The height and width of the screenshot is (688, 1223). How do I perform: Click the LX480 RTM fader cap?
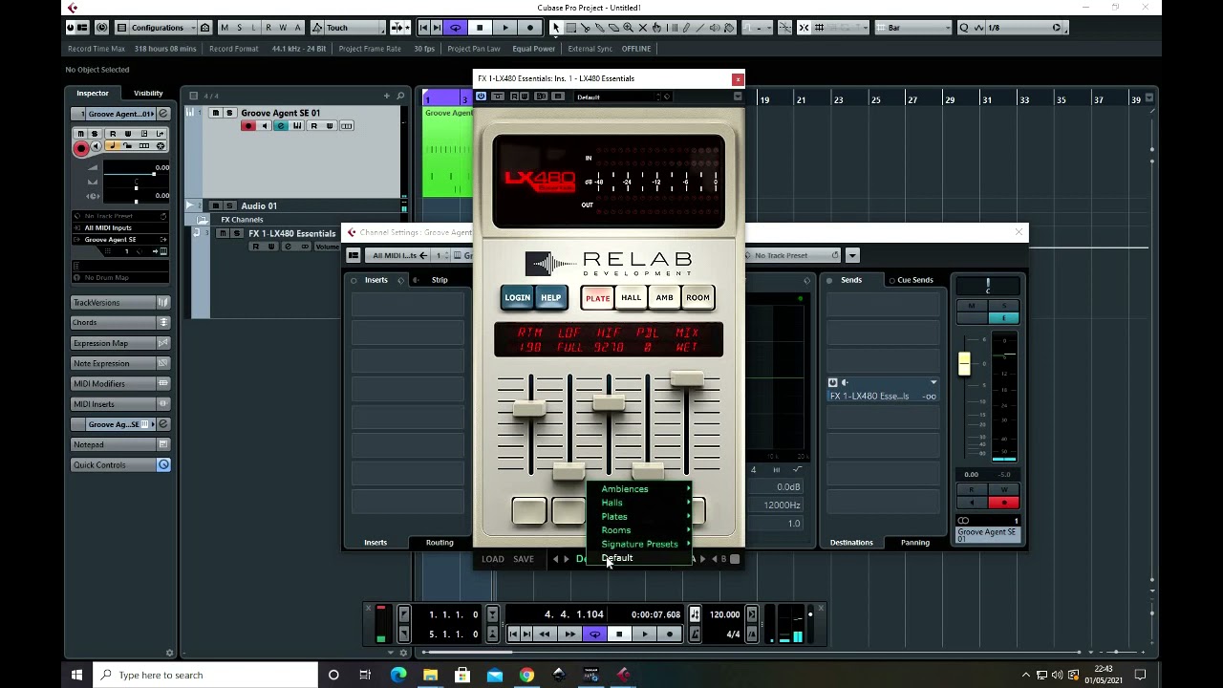coord(529,409)
